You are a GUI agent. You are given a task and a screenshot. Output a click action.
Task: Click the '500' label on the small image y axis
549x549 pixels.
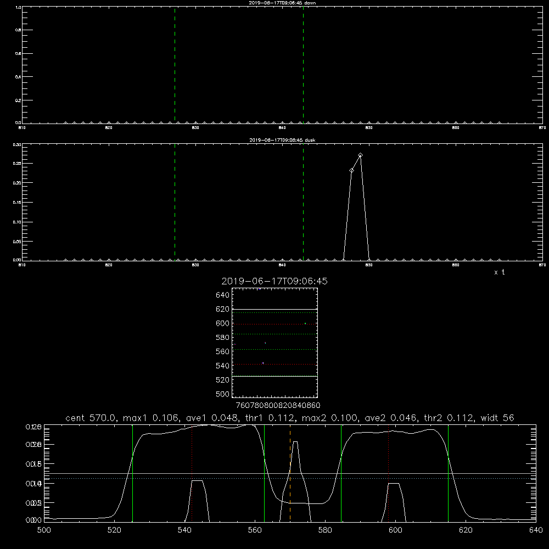point(223,394)
